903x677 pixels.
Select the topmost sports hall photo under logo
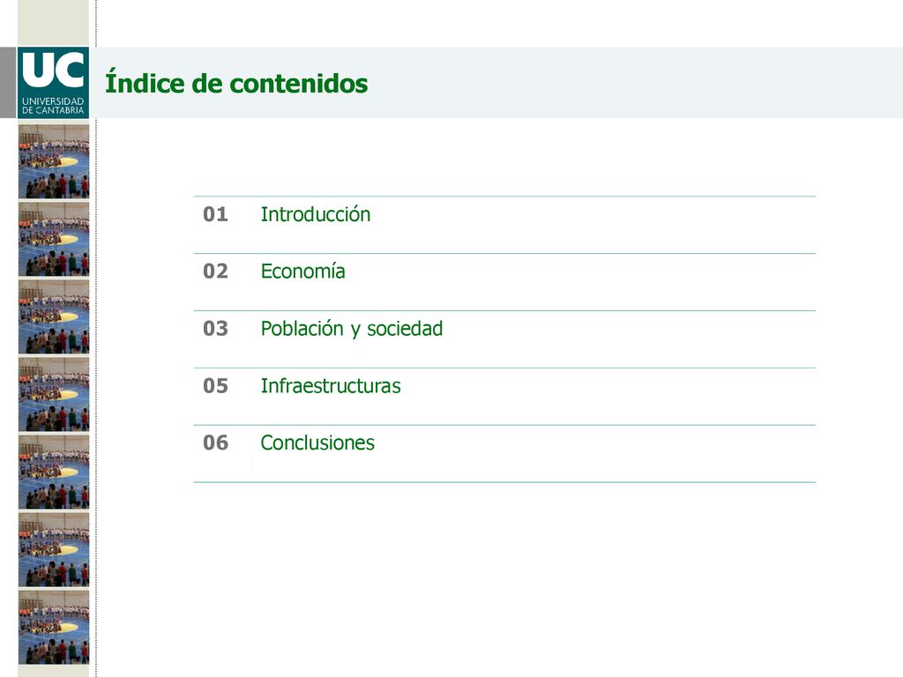(54, 162)
